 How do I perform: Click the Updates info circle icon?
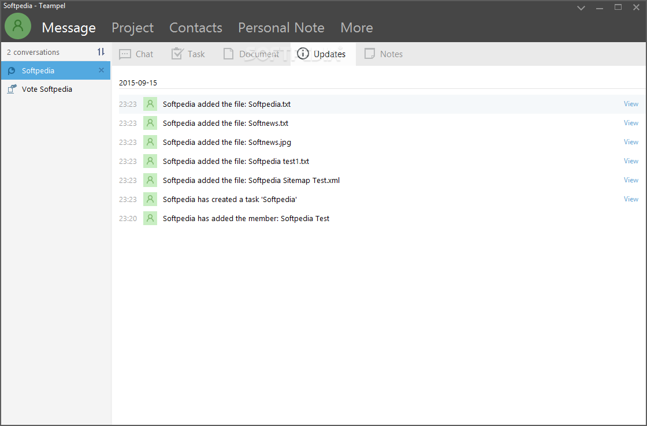pos(303,54)
